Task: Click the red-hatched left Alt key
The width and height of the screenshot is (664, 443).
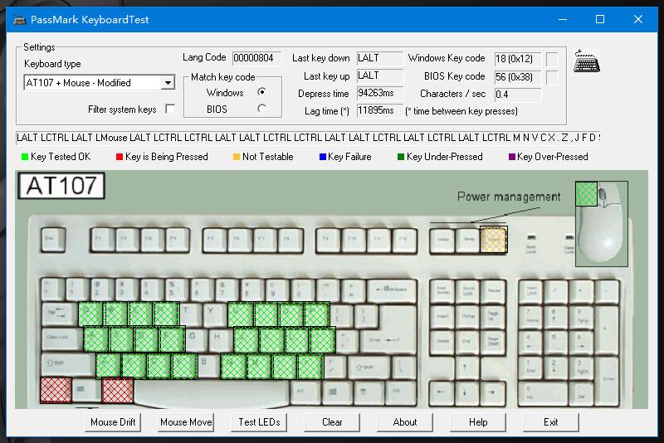Action: click(x=118, y=390)
